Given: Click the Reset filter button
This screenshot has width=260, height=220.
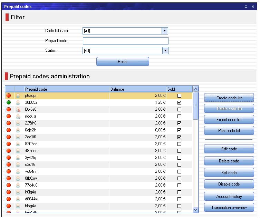Looking at the screenshot, I should point(123,62).
